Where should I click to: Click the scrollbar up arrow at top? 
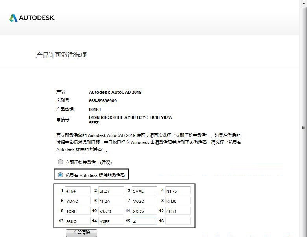click(304, 3)
